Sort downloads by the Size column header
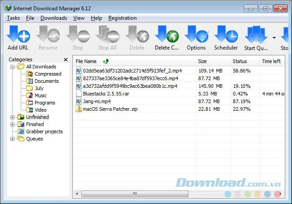The width and height of the screenshot is (292, 204). (x=213, y=61)
